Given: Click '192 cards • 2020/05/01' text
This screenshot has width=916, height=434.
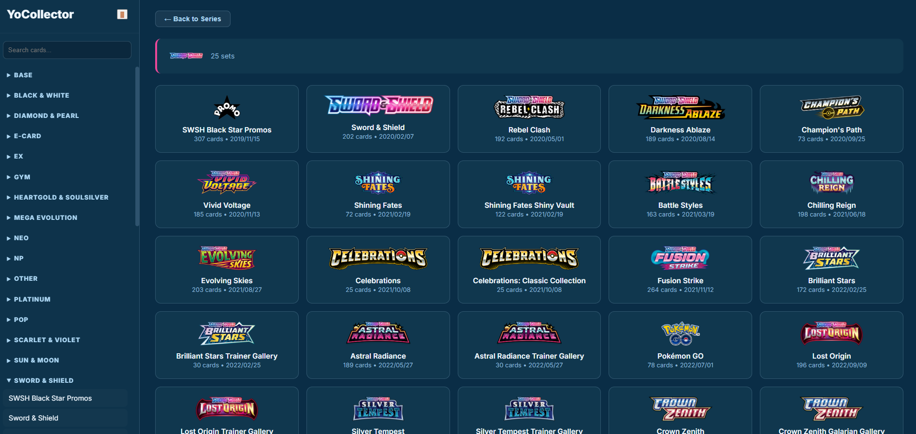Looking at the screenshot, I should coord(529,139).
